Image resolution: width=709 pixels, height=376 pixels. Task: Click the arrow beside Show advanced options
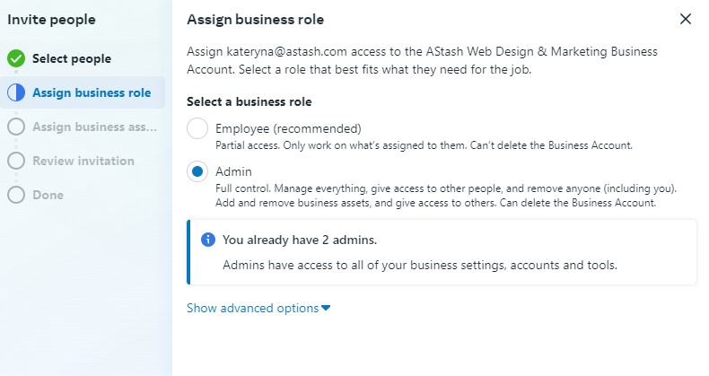click(x=326, y=308)
